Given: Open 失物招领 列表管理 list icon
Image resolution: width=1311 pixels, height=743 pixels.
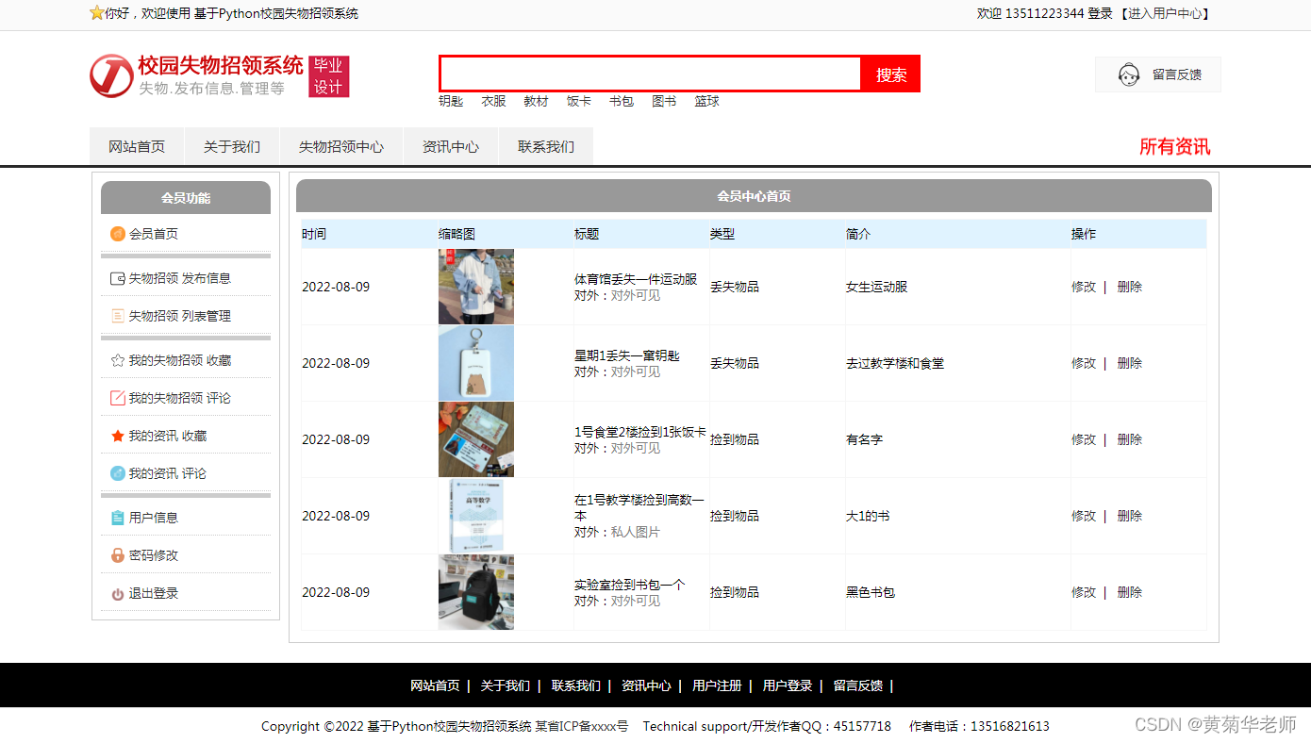Looking at the screenshot, I should tap(120, 315).
